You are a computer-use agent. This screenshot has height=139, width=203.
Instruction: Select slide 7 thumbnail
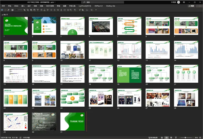[x=186, y=26]
